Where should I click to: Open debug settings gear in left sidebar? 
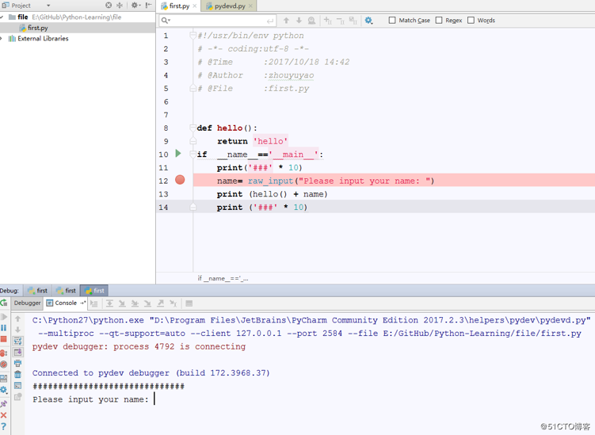coord(4,390)
